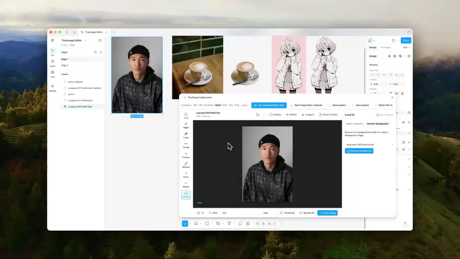Viewport: 460px width, 259px height.
Task: Add a new page with plus icon
Action: 101,52
